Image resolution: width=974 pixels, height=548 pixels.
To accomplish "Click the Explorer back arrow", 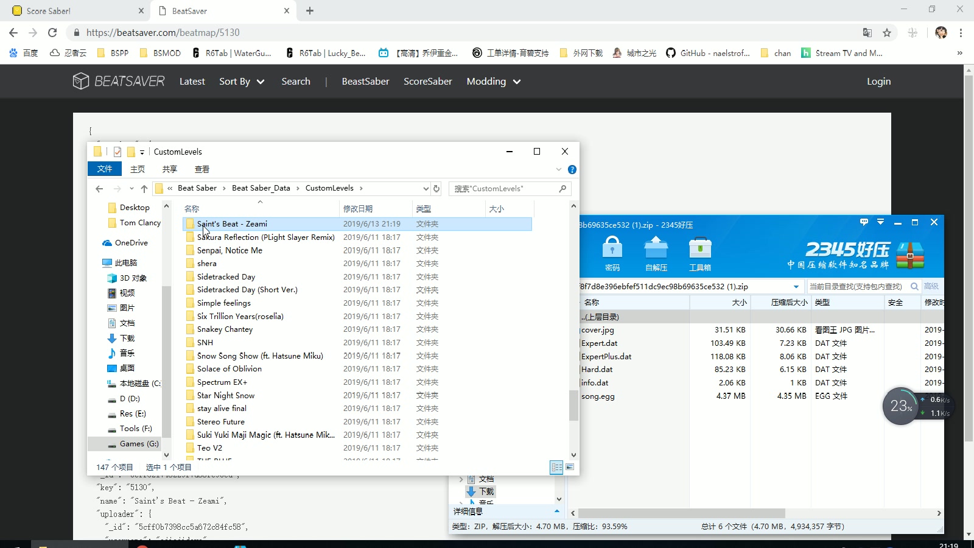I will click(100, 189).
